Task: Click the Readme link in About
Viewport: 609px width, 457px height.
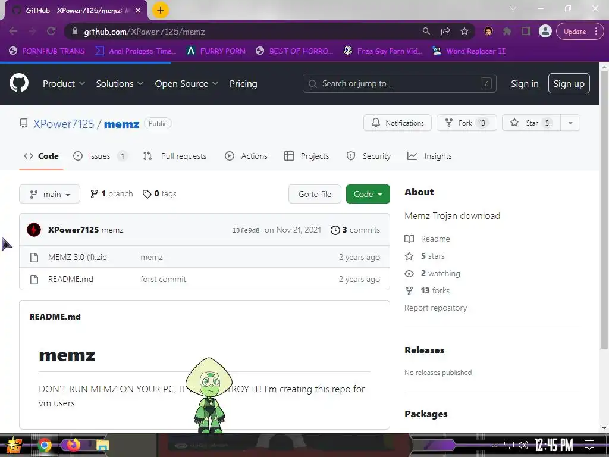Action: [x=428, y=239]
